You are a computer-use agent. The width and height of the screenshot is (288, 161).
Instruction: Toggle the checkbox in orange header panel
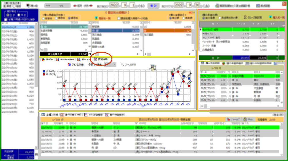119,18
